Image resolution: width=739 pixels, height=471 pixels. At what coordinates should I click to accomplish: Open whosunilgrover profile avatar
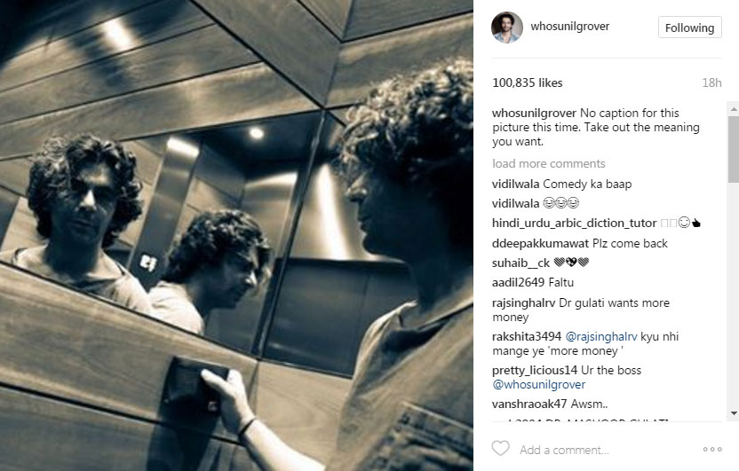(507, 27)
